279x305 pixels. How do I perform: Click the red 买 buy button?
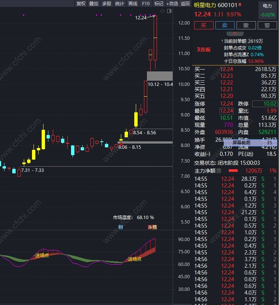[x=204, y=25]
